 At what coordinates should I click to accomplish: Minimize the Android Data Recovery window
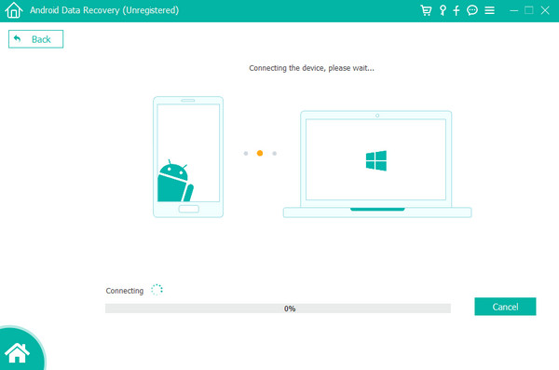tap(513, 10)
